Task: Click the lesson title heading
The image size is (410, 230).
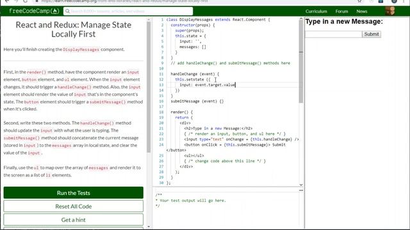Action: click(x=74, y=29)
